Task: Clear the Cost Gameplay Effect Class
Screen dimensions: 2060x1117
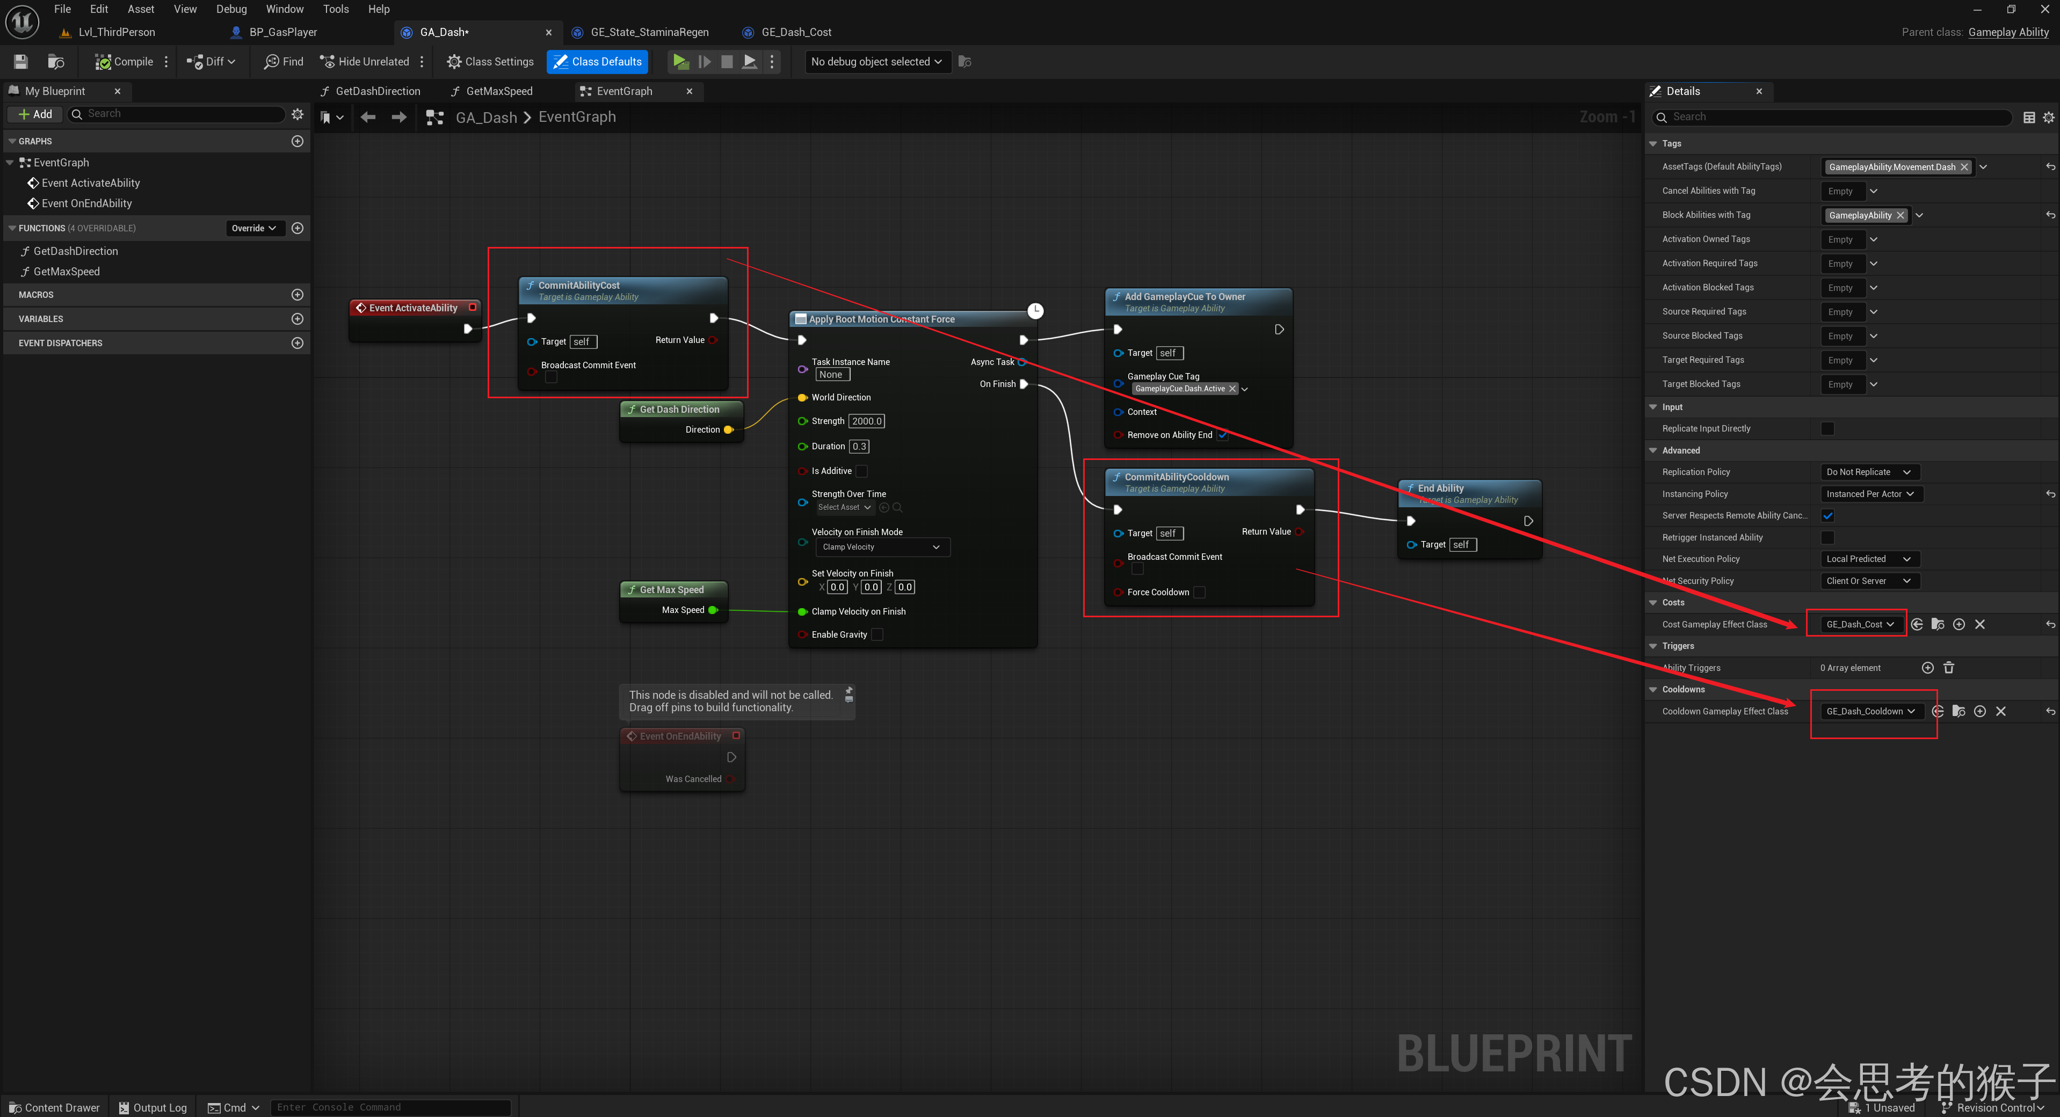Action: [1980, 624]
